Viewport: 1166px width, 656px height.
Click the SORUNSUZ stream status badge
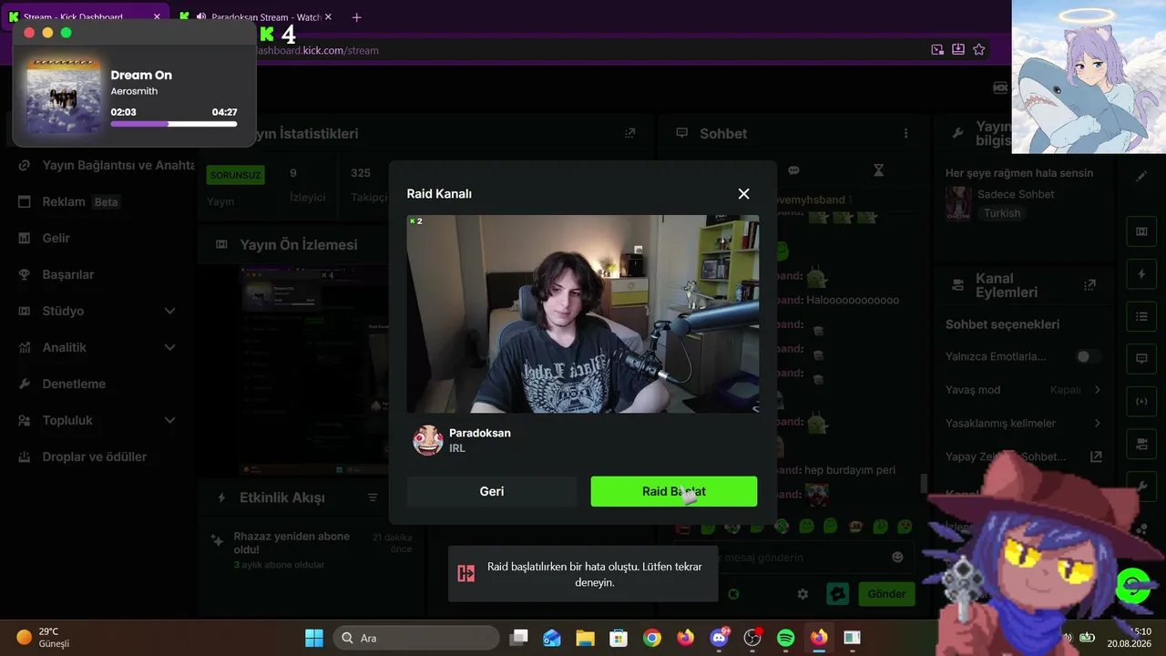235,175
